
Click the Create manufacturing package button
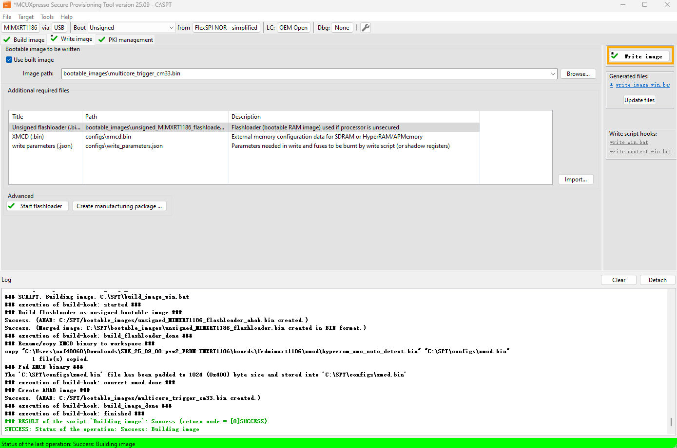[119, 206]
